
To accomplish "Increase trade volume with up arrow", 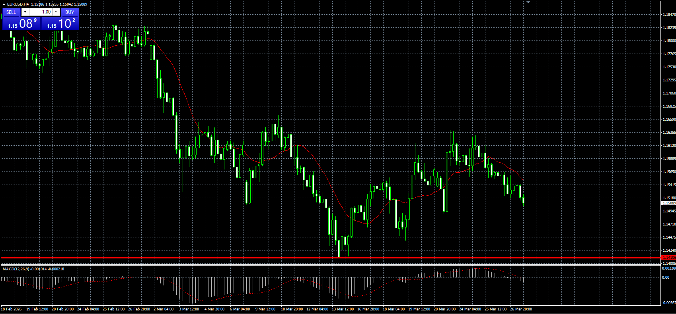I will click(56, 12).
